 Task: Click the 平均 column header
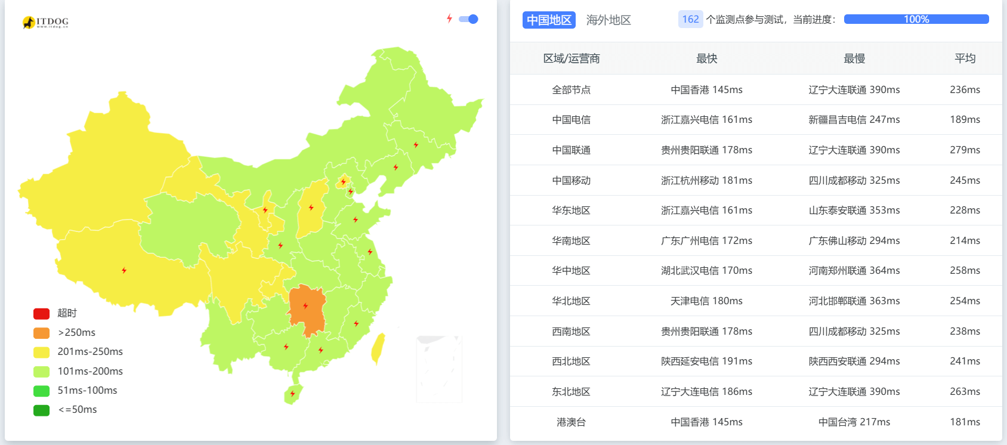pos(965,58)
